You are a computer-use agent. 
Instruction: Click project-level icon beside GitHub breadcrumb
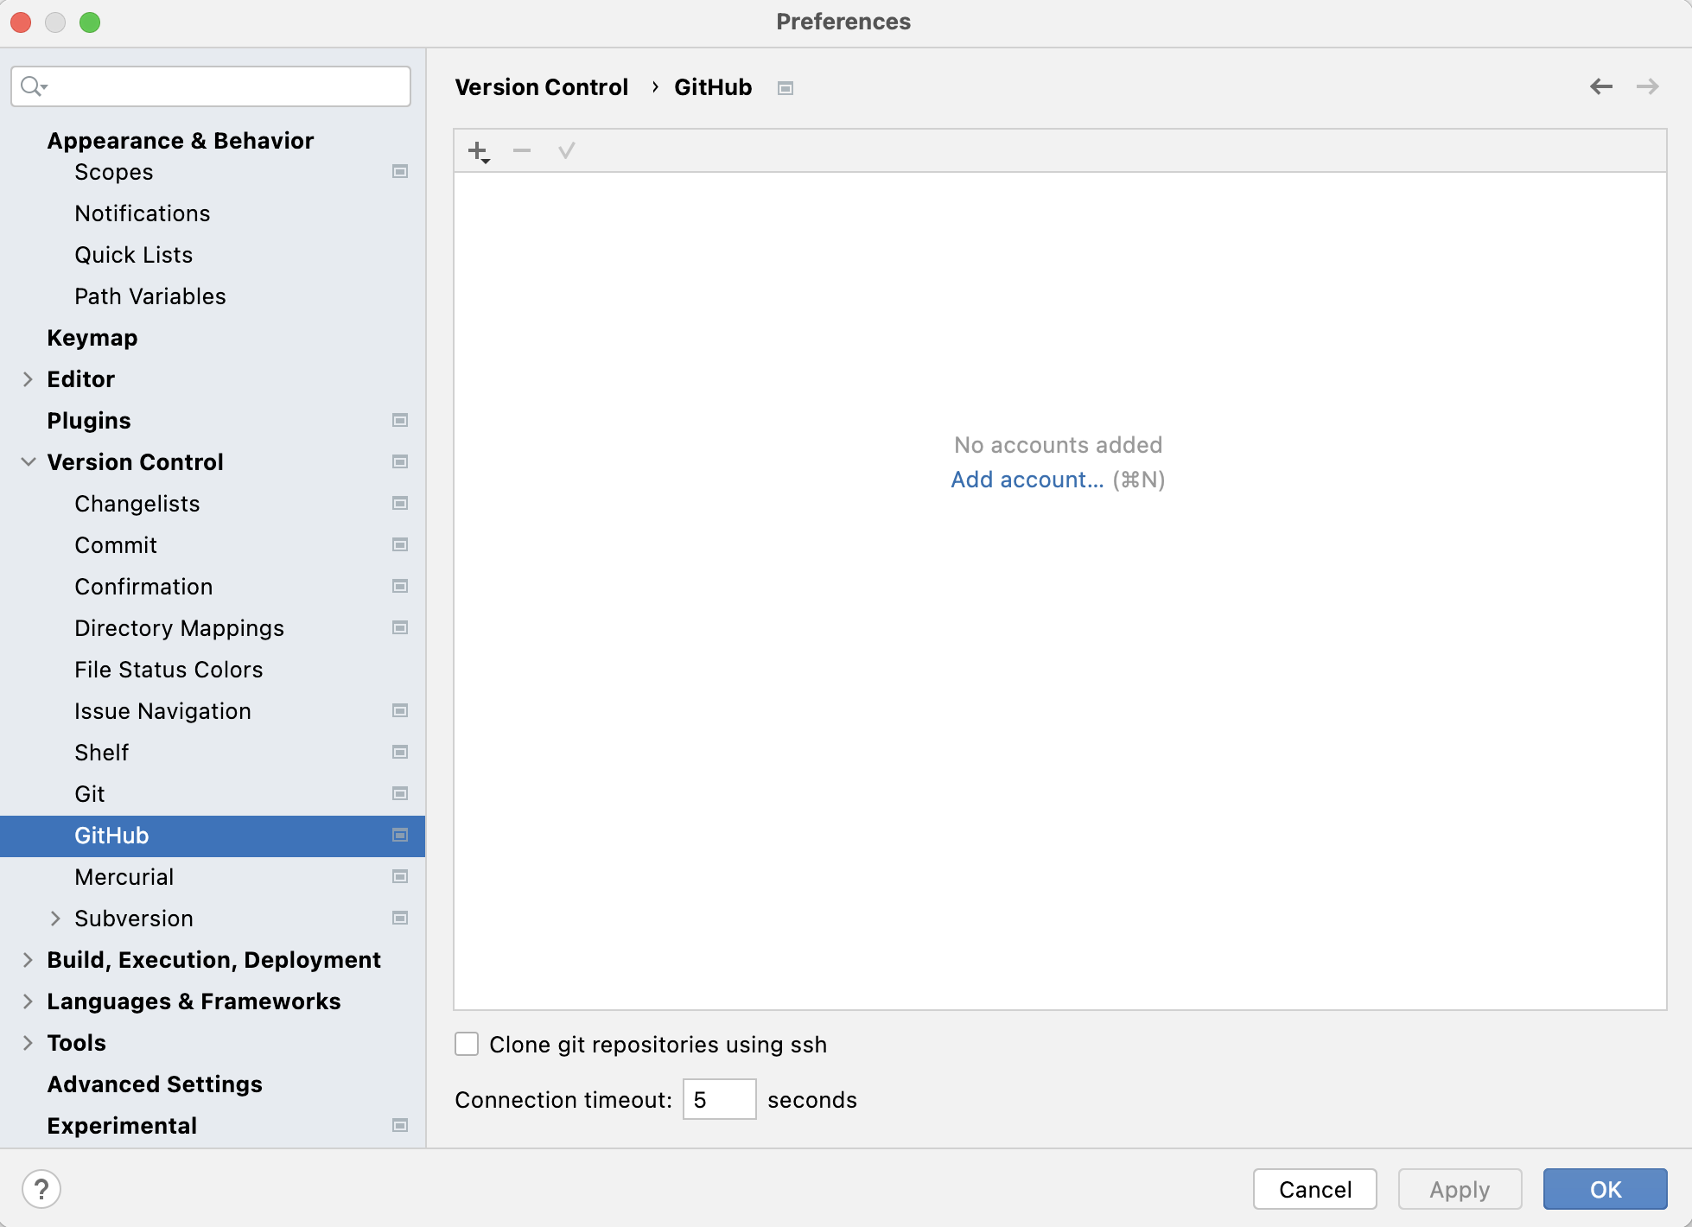786,88
